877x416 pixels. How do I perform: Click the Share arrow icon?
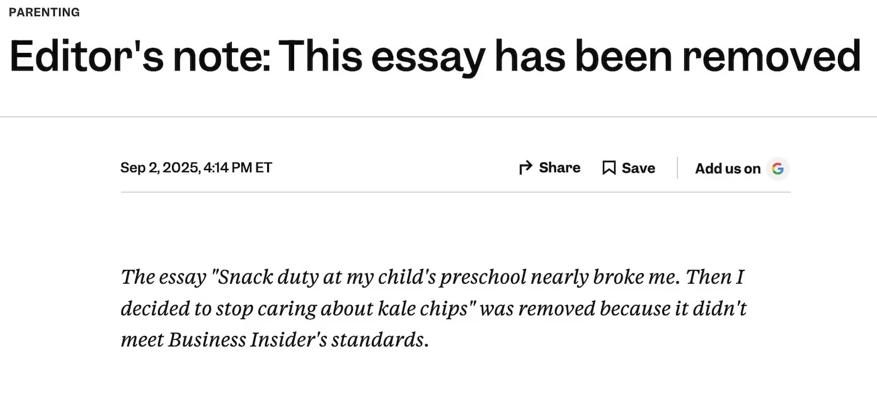click(x=525, y=168)
